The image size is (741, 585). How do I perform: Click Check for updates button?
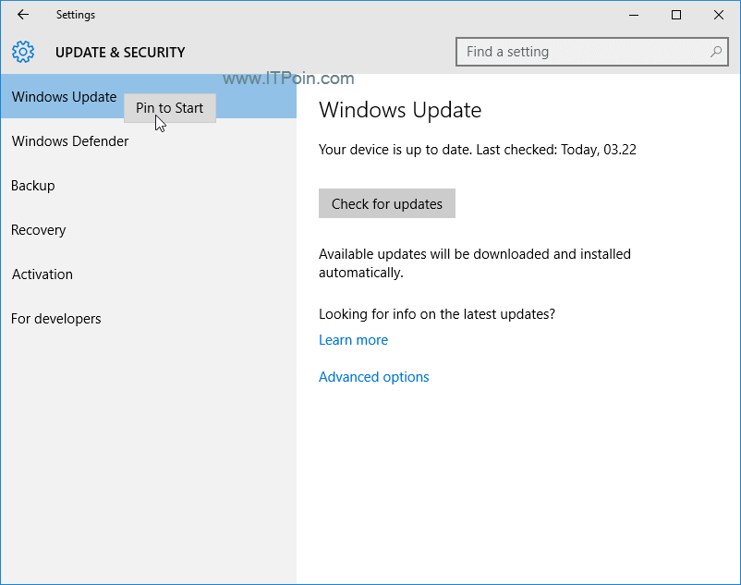point(387,203)
